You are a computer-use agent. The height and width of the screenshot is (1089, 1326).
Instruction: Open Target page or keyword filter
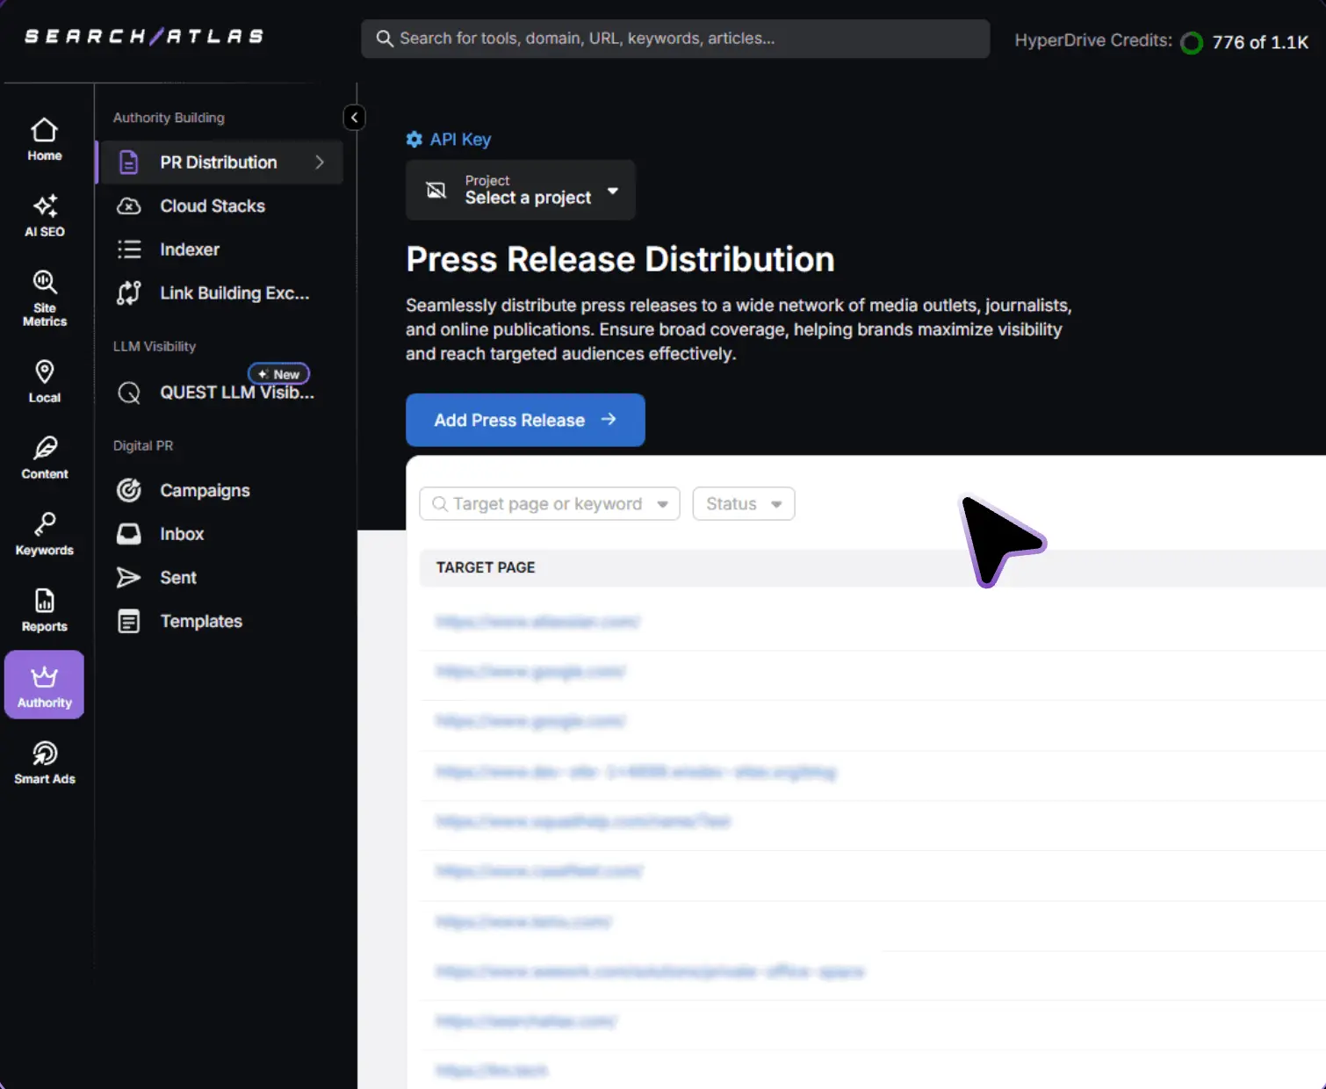click(549, 504)
